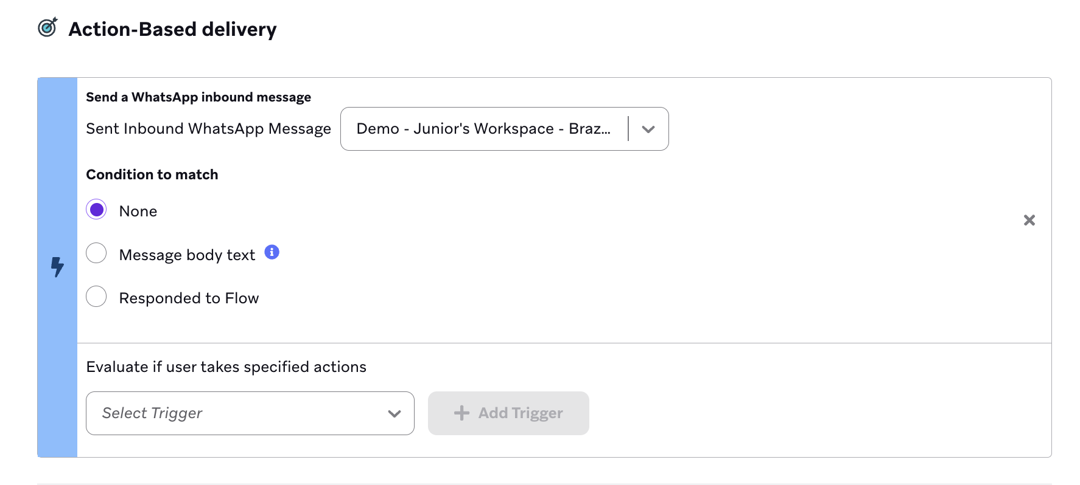The height and width of the screenshot is (485, 1080).
Task: Click the "Send a WhatsApp inbound message" title
Action: point(198,97)
